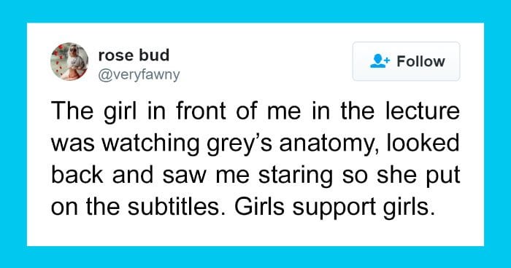Click empty white space below tweet text

(x=255, y=232)
